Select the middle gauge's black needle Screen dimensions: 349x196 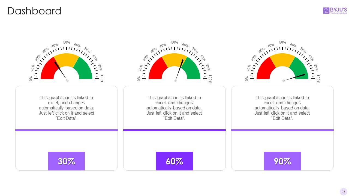point(180,69)
